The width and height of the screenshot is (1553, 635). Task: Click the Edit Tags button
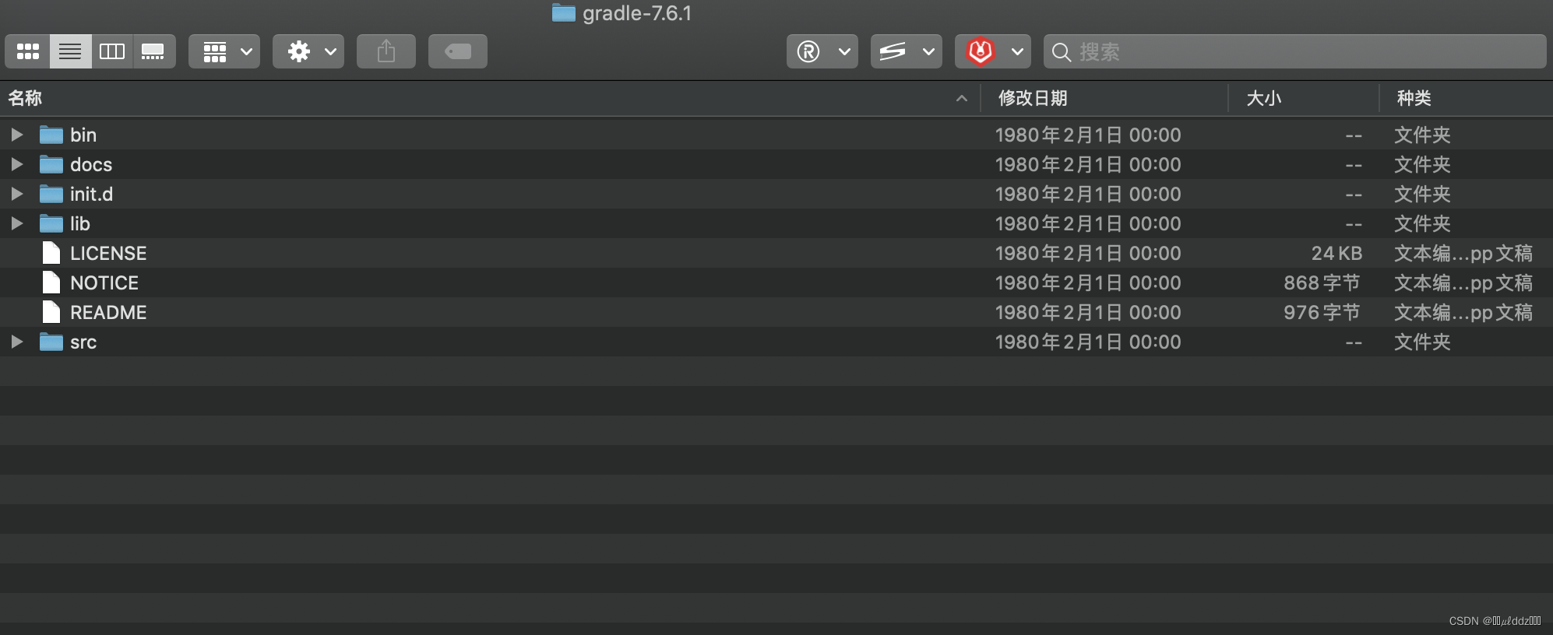tap(458, 51)
